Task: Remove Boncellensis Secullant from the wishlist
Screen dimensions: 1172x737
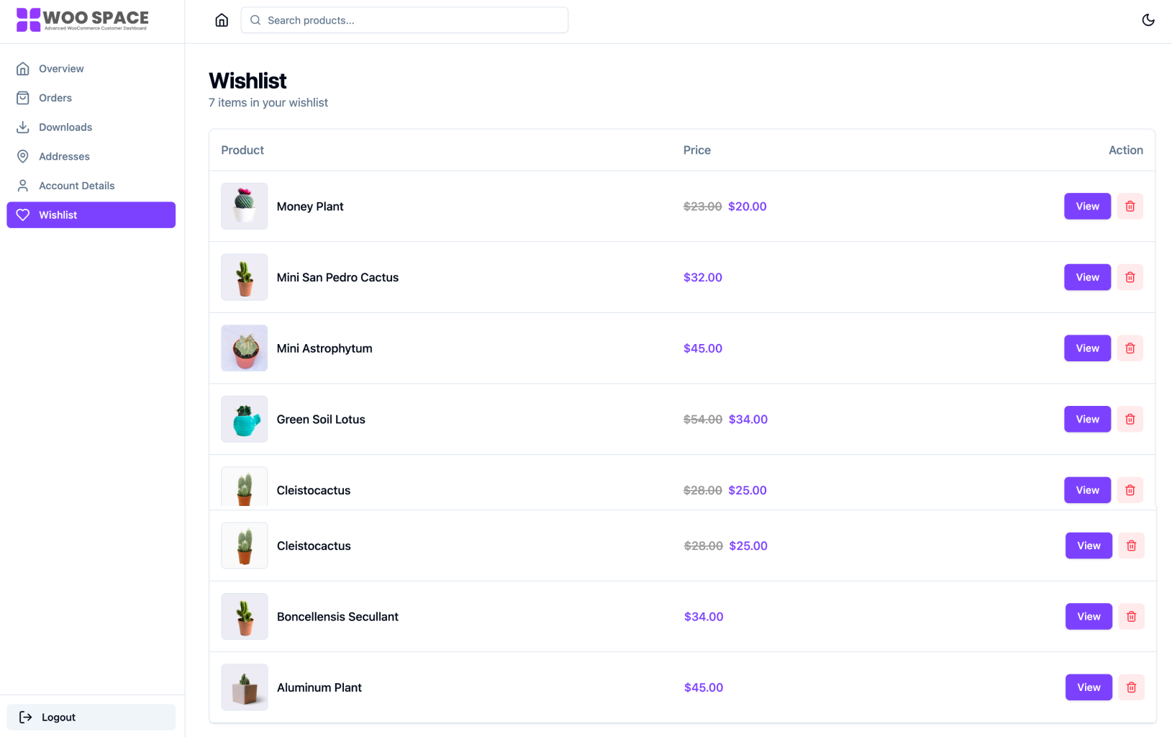Action: 1131,616
